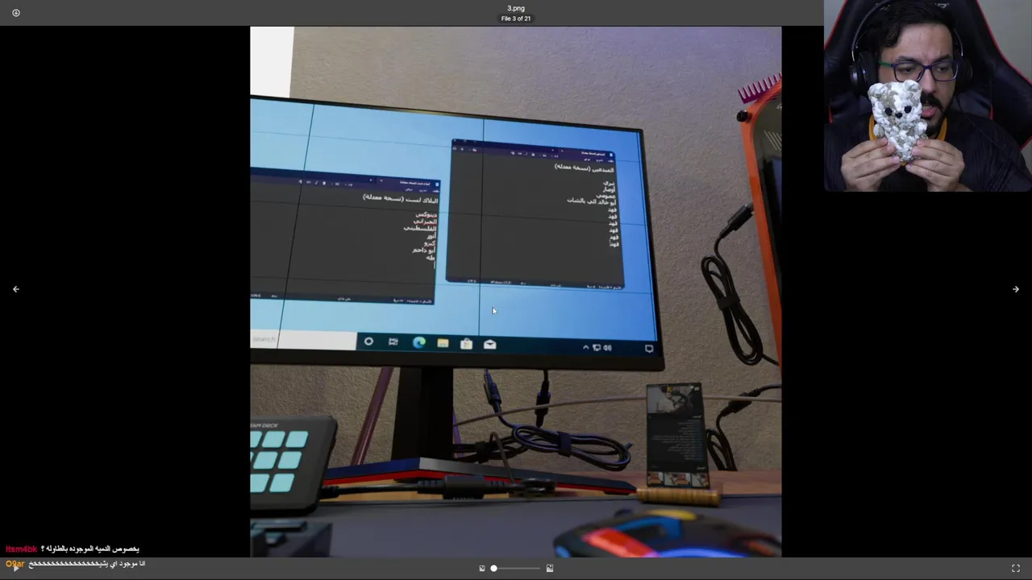Click the Cortana circle on the photographed taskbar
This screenshot has width=1032, height=580.
pos(368,342)
